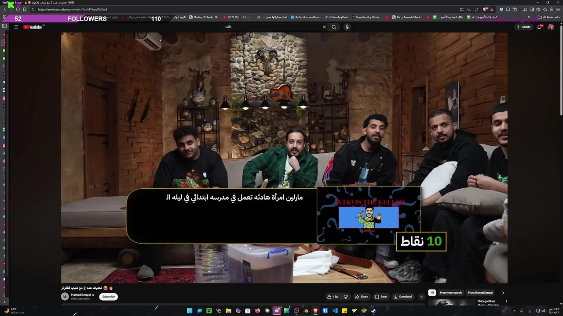Subscribe to HamadSenpai channel
Screen dimensions: 563x316
[x=108, y=297]
